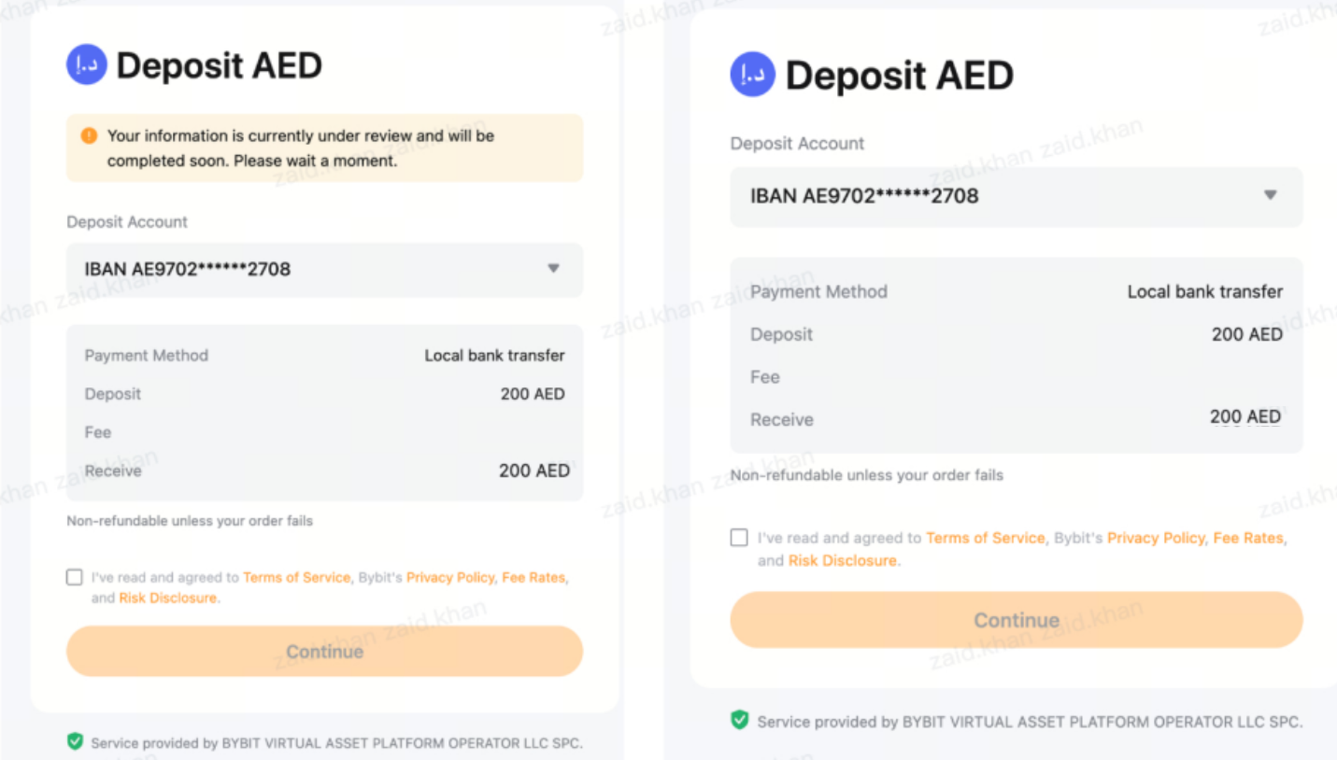The width and height of the screenshot is (1337, 760).
Task: Open Terms of Service link in left panel
Action: pyautogui.click(x=296, y=577)
